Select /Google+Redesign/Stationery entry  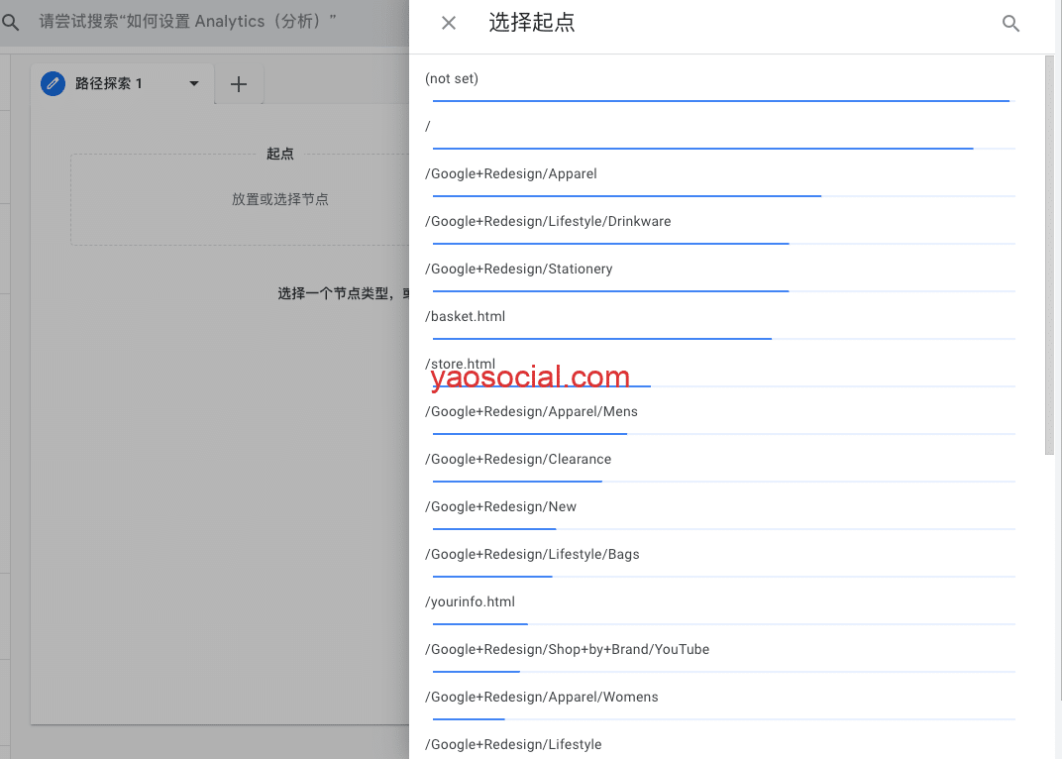click(x=519, y=270)
